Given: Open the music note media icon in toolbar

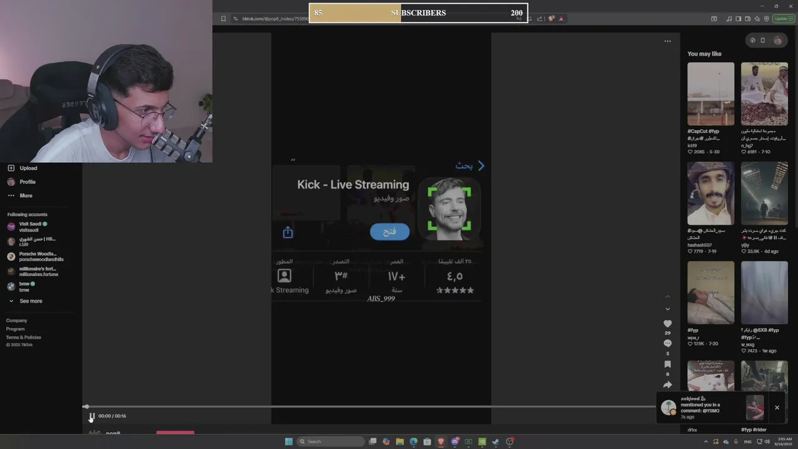Looking at the screenshot, I should click(x=729, y=19).
